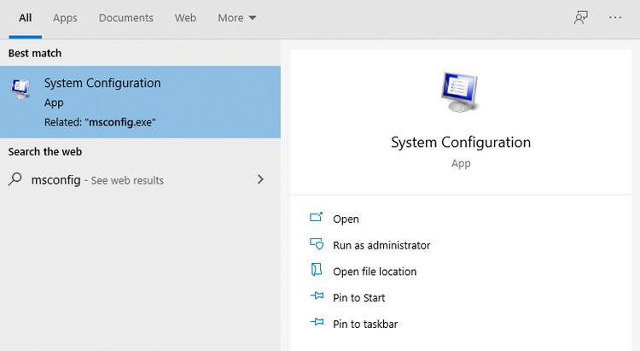Switch to the Apps tab
The width and height of the screenshot is (640, 351).
coord(65,18)
